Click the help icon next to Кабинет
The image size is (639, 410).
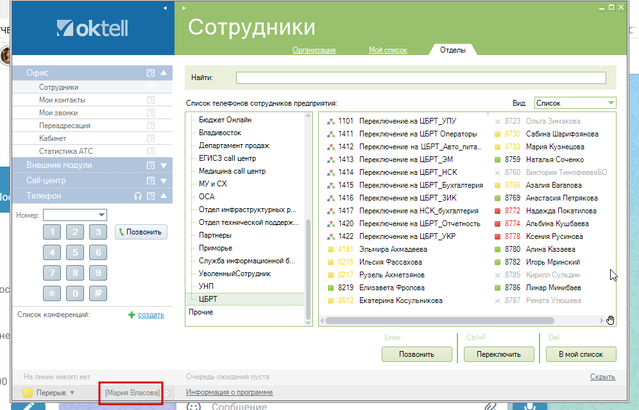point(151,138)
